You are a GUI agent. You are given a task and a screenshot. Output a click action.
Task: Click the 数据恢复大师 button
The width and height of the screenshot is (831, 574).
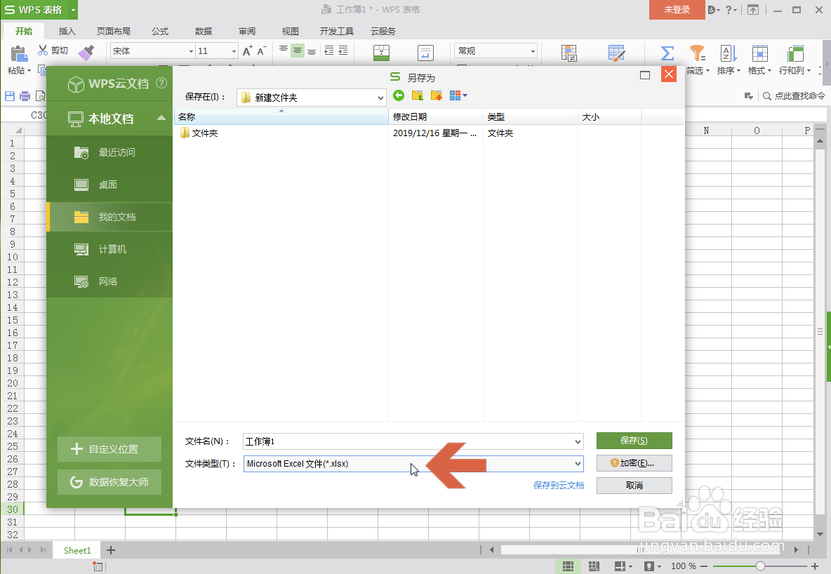click(109, 482)
